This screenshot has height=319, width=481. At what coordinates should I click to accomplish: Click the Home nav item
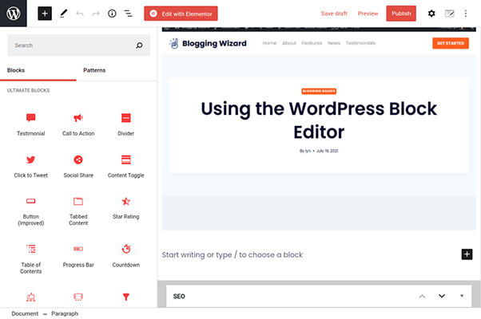(269, 43)
